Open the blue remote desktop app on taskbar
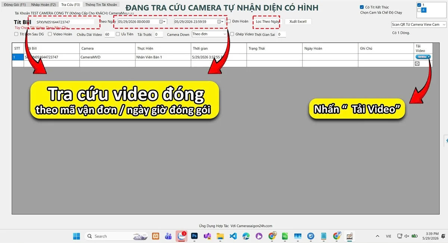Viewport: 448px width, 243px height. (311, 236)
